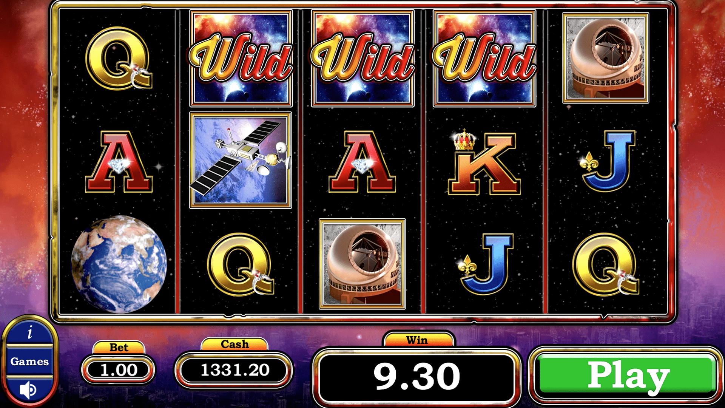
Task: Click the blue J on fifth reel
Action: (x=608, y=160)
